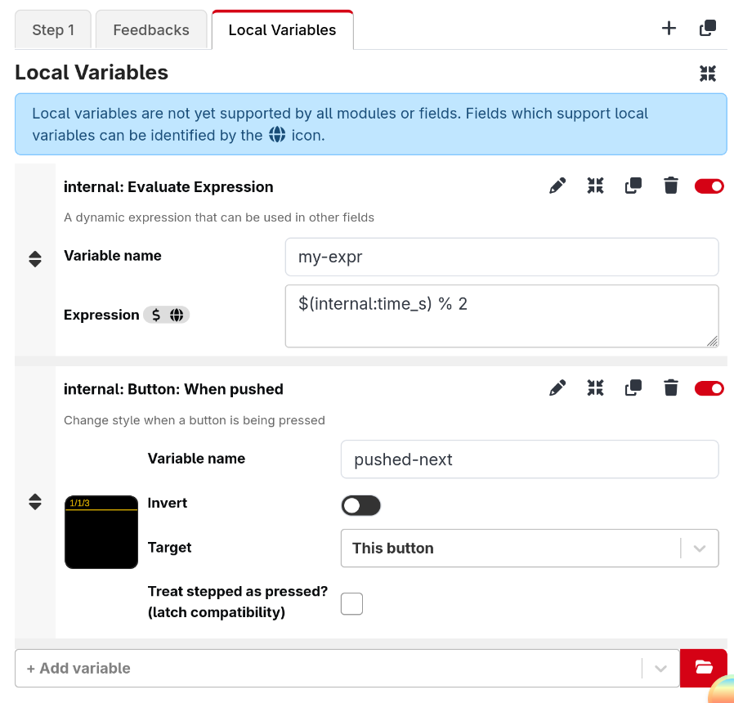Disable the Button: When pushed variable toggle
This screenshot has height=703, width=734.
pyautogui.click(x=709, y=388)
